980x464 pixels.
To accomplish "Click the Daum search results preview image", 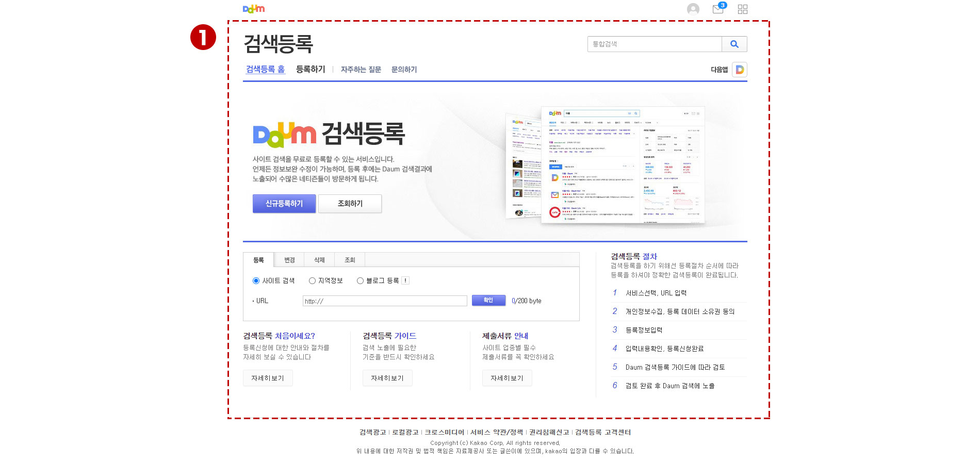I will tap(605, 167).
